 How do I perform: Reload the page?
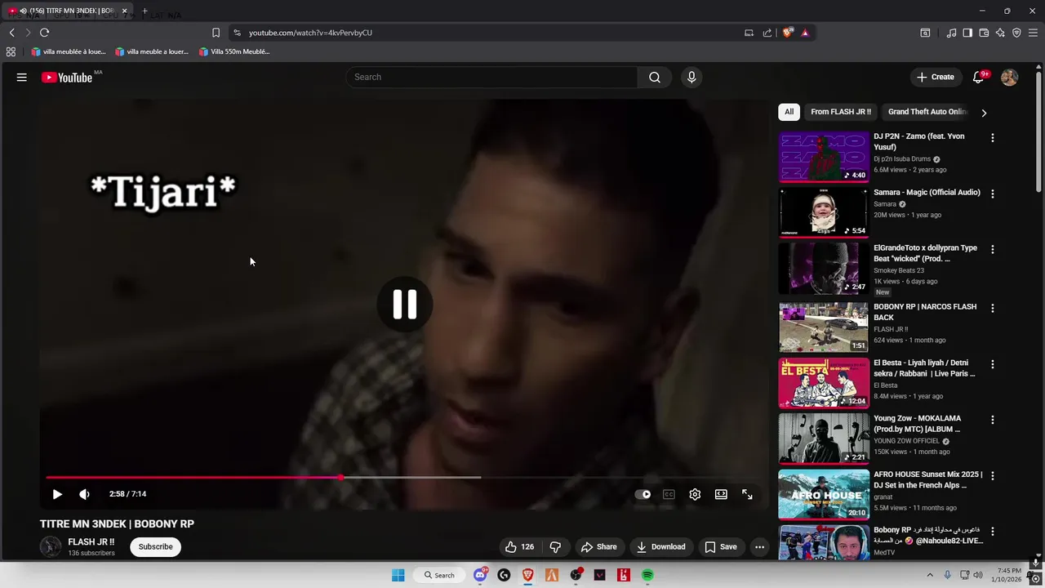coord(44,33)
